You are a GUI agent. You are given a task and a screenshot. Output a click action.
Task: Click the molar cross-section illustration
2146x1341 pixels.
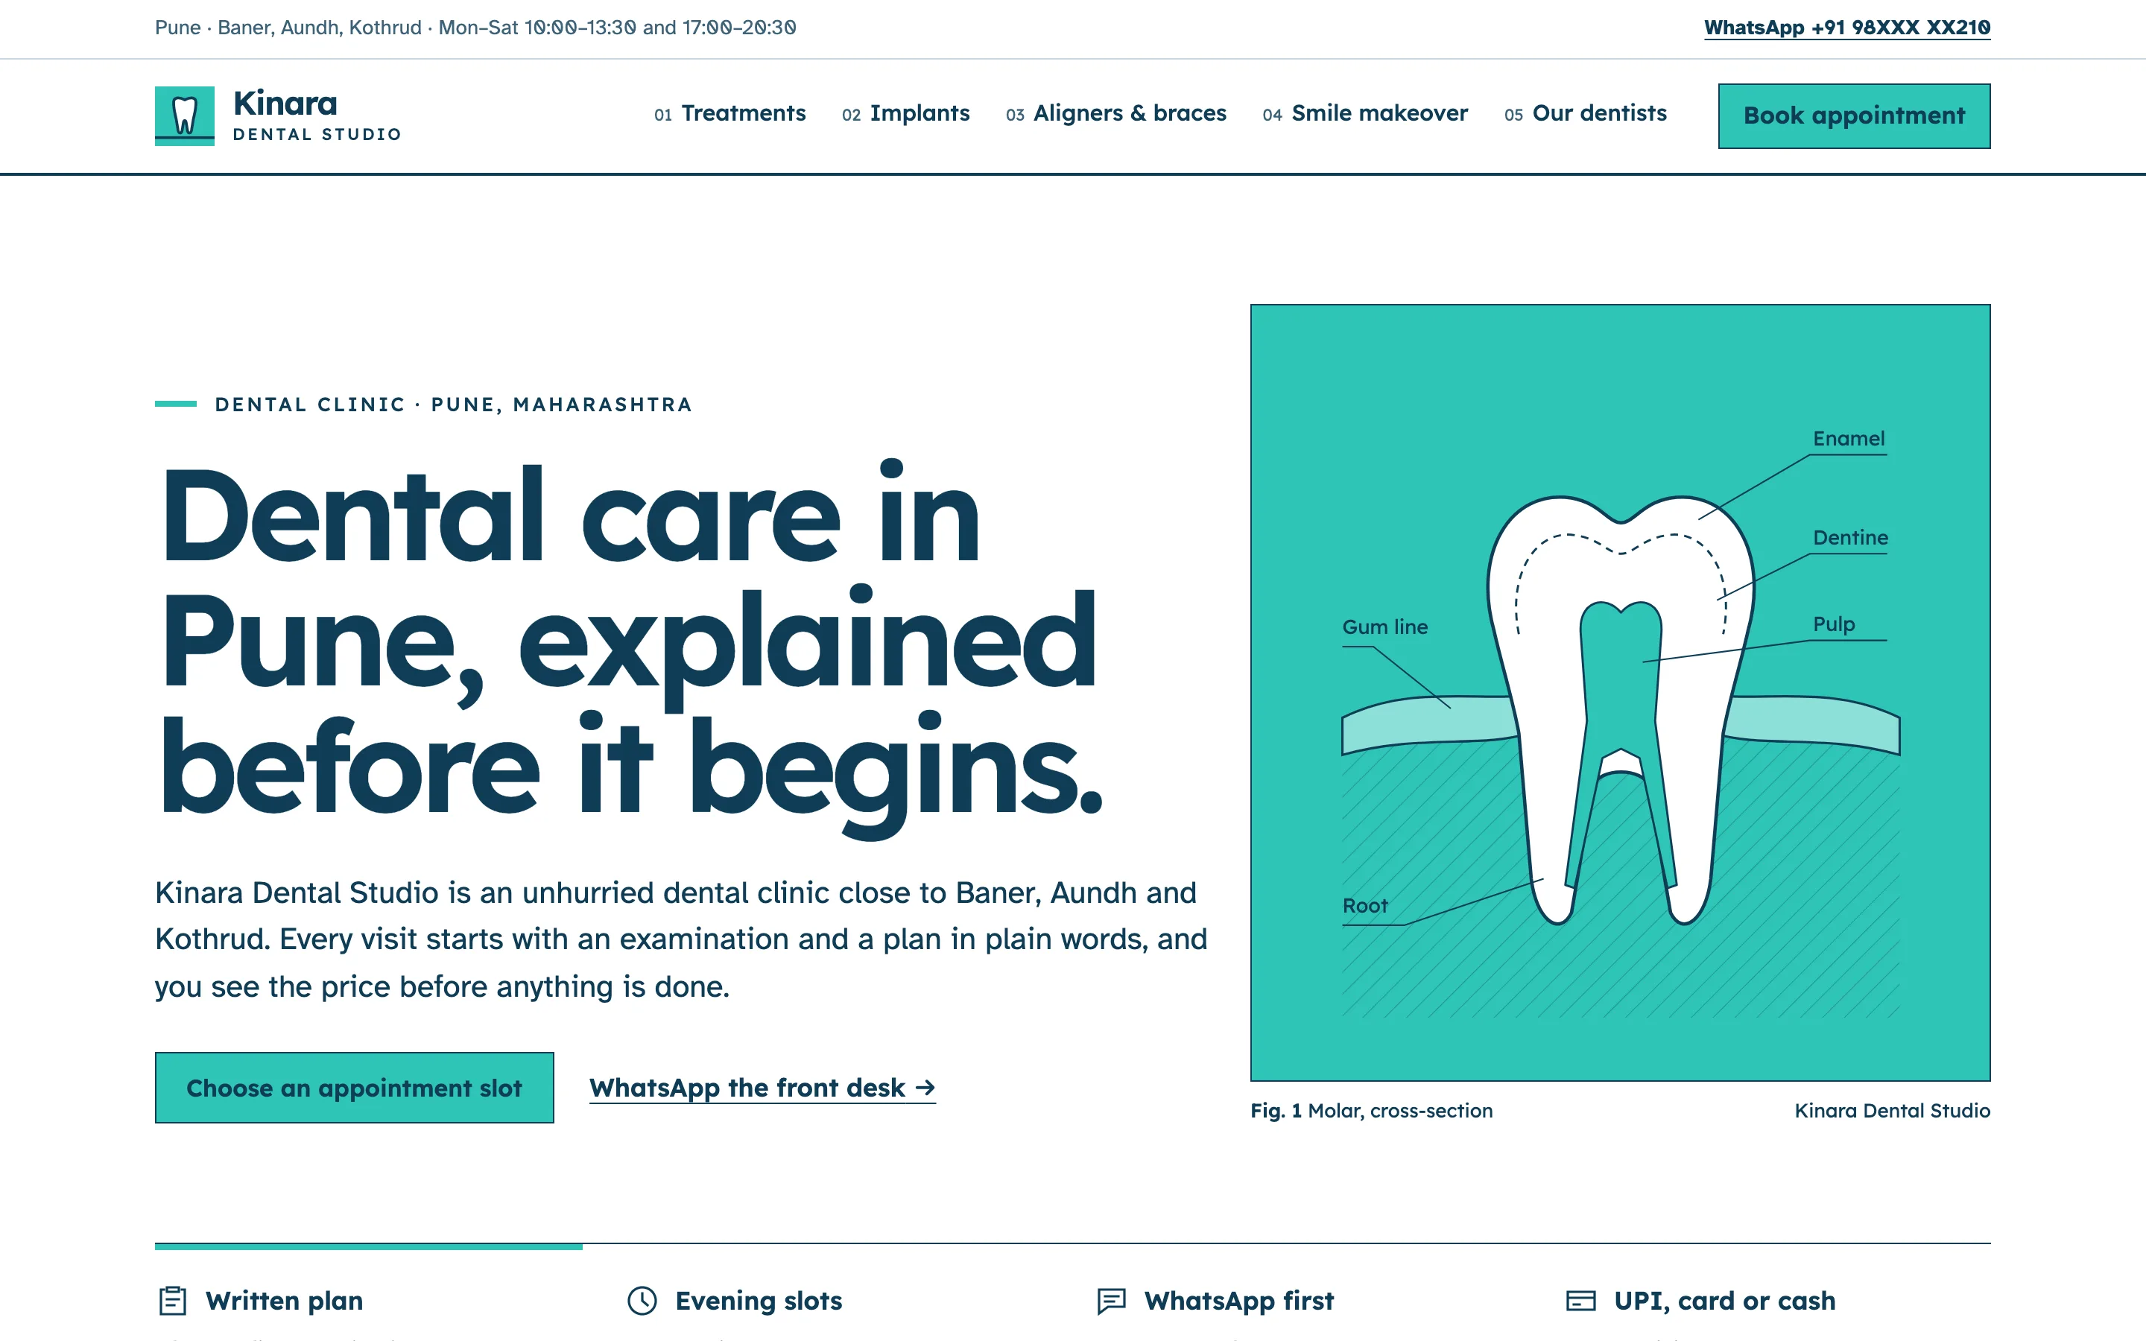[x=1620, y=693]
